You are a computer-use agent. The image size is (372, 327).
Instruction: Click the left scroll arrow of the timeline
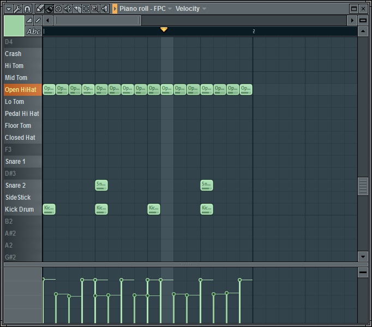click(x=47, y=20)
